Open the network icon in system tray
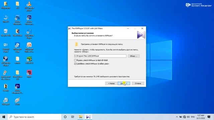Screen dimensions: 214x120 coord(184,117)
